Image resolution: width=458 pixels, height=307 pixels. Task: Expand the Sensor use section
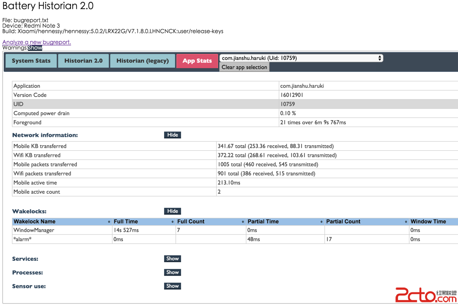tap(172, 286)
